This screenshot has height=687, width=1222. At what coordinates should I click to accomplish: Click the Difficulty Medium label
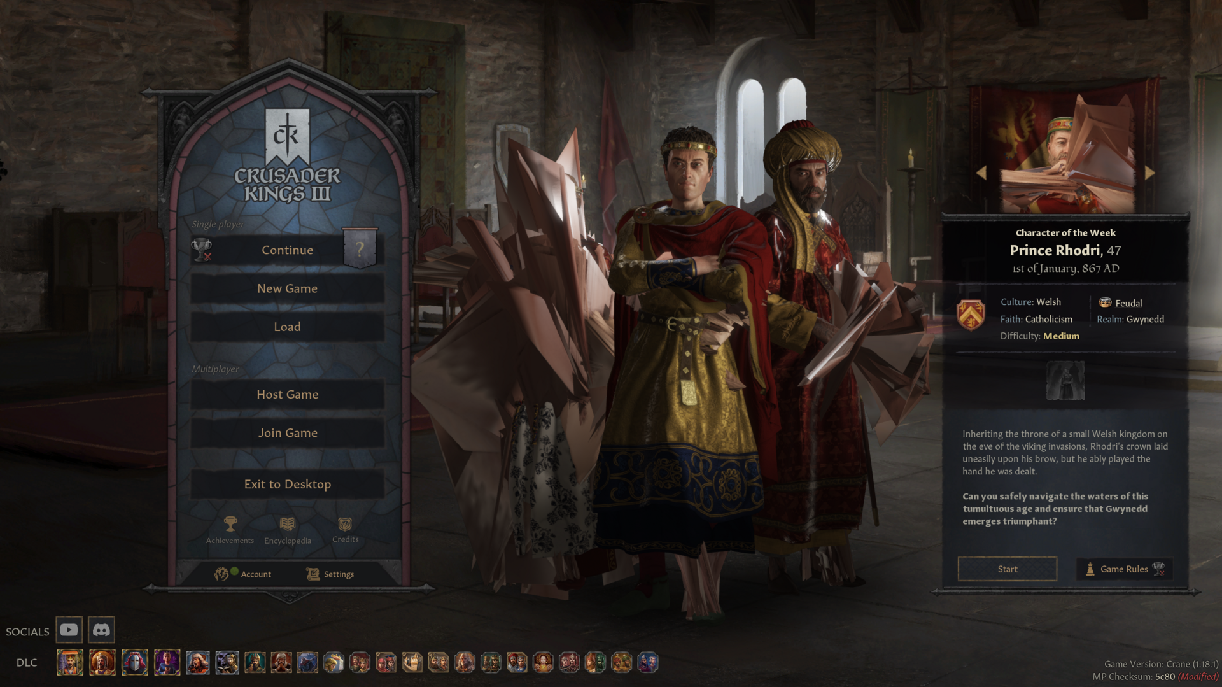click(x=1039, y=336)
